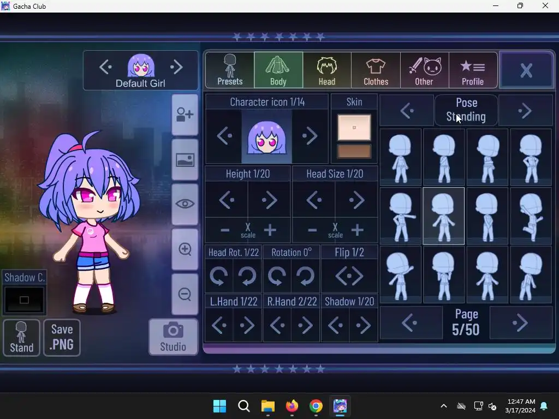559x419 pixels.
Task: Choose the arm-extended pose in middle row
Action: [x=401, y=216]
